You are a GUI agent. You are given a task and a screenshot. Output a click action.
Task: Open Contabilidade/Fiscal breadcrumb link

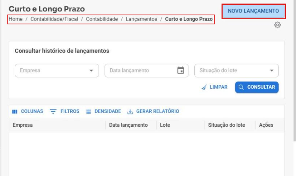point(54,19)
